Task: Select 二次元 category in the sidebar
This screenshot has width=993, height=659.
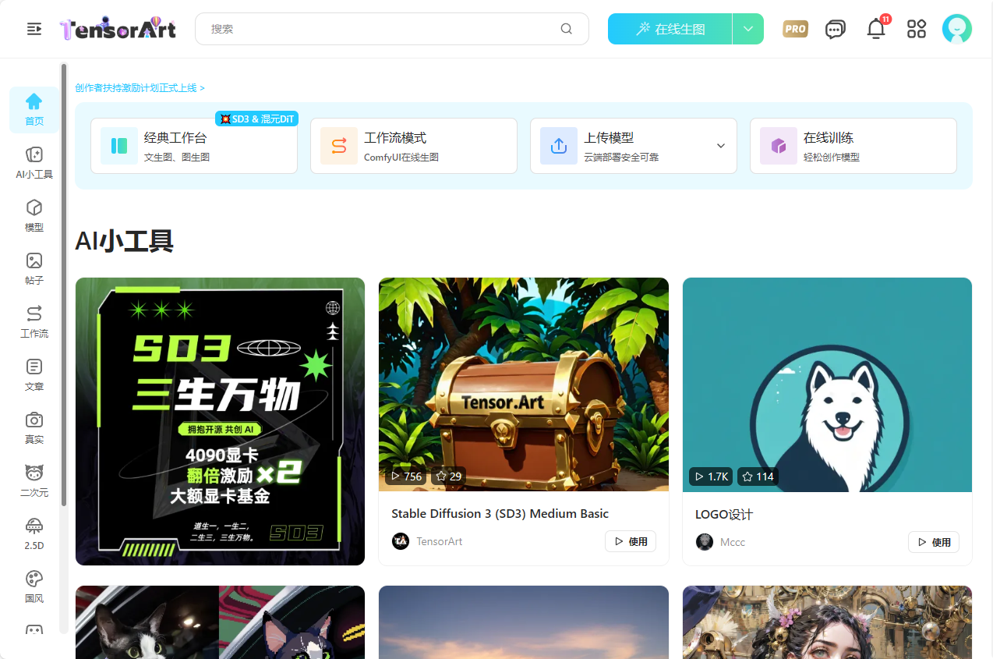Action: (34, 480)
